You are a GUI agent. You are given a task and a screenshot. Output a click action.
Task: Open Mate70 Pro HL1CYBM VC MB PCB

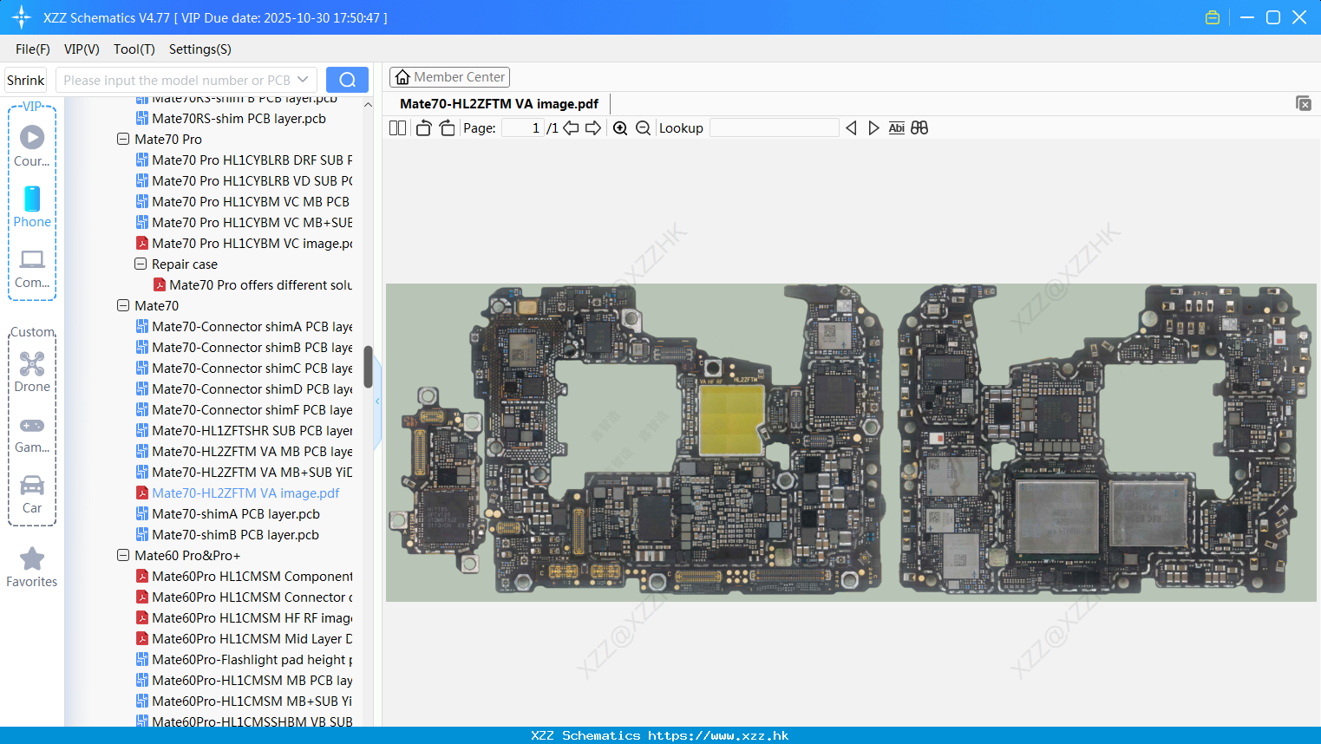243,202
